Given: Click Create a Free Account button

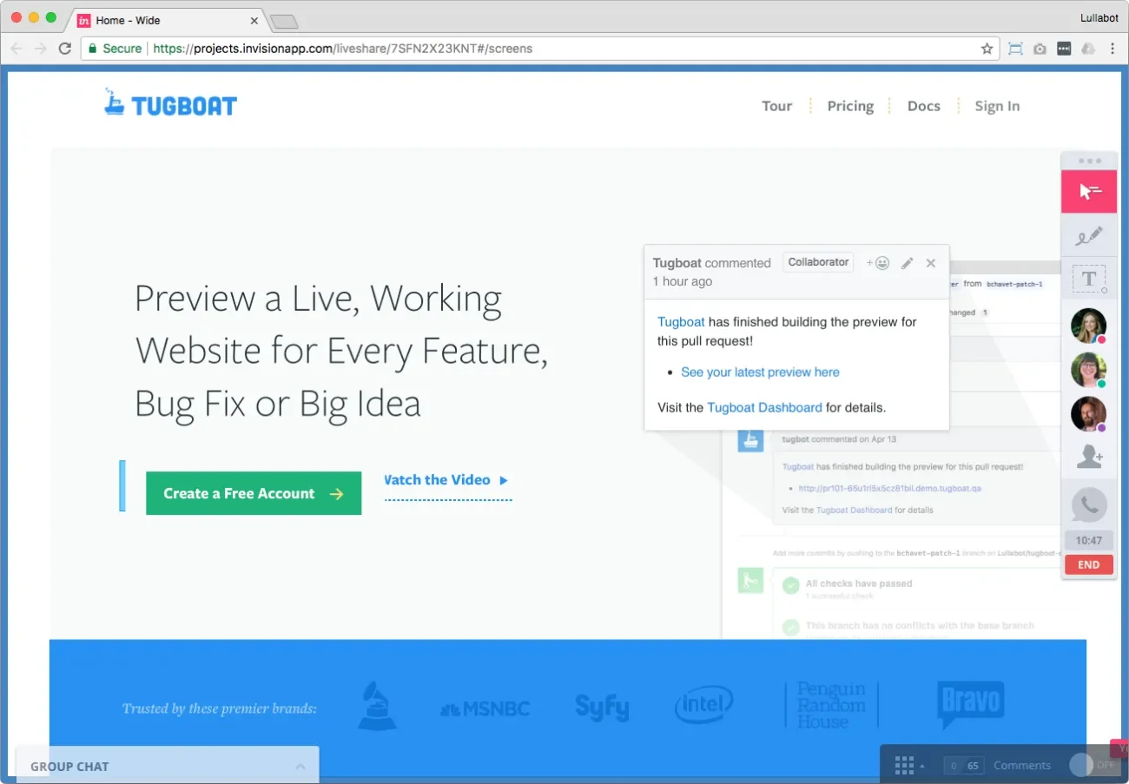Looking at the screenshot, I should 254,493.
